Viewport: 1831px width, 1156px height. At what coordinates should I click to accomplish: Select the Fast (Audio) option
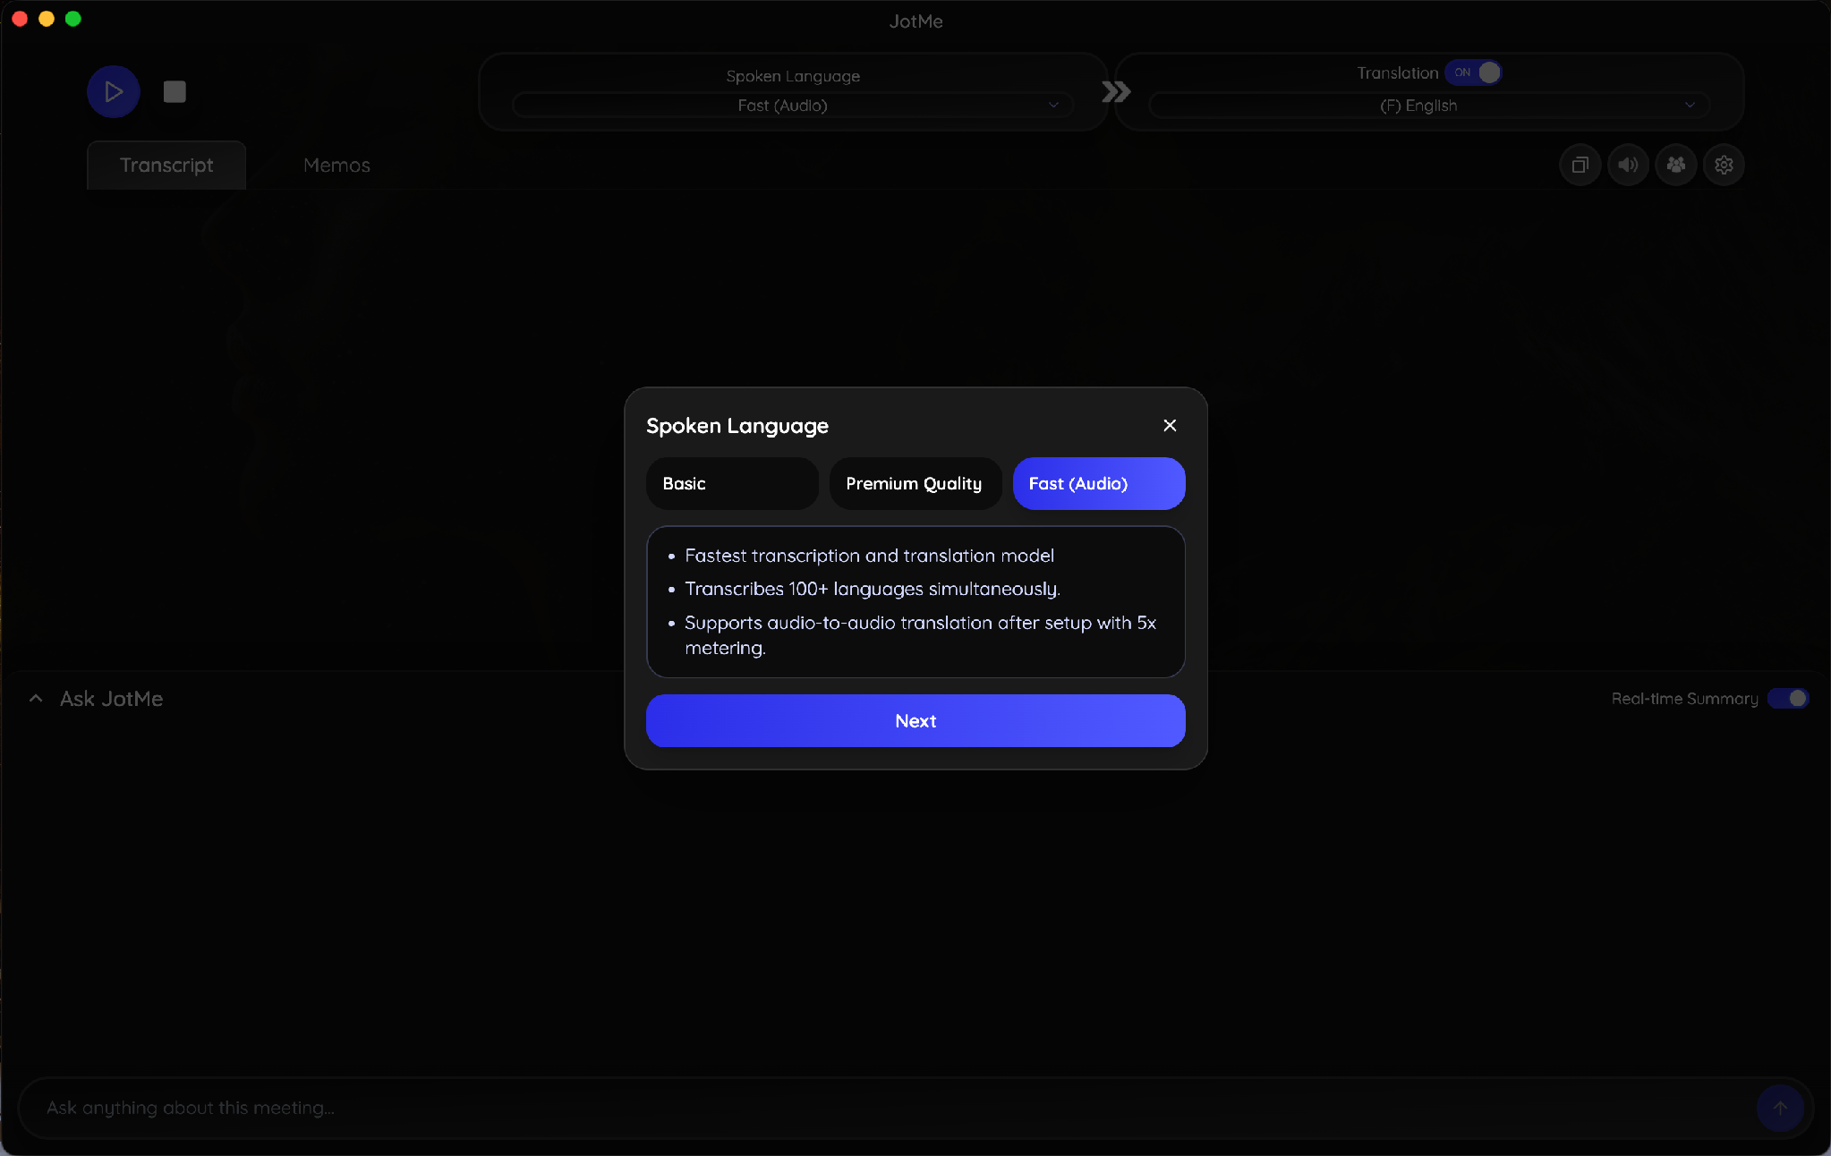click(1099, 483)
